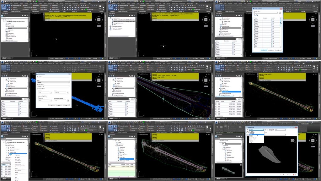Click pick-surface icon beside Select surface dropdown
The width and height of the screenshot is (321, 181).
(x=280, y=13)
